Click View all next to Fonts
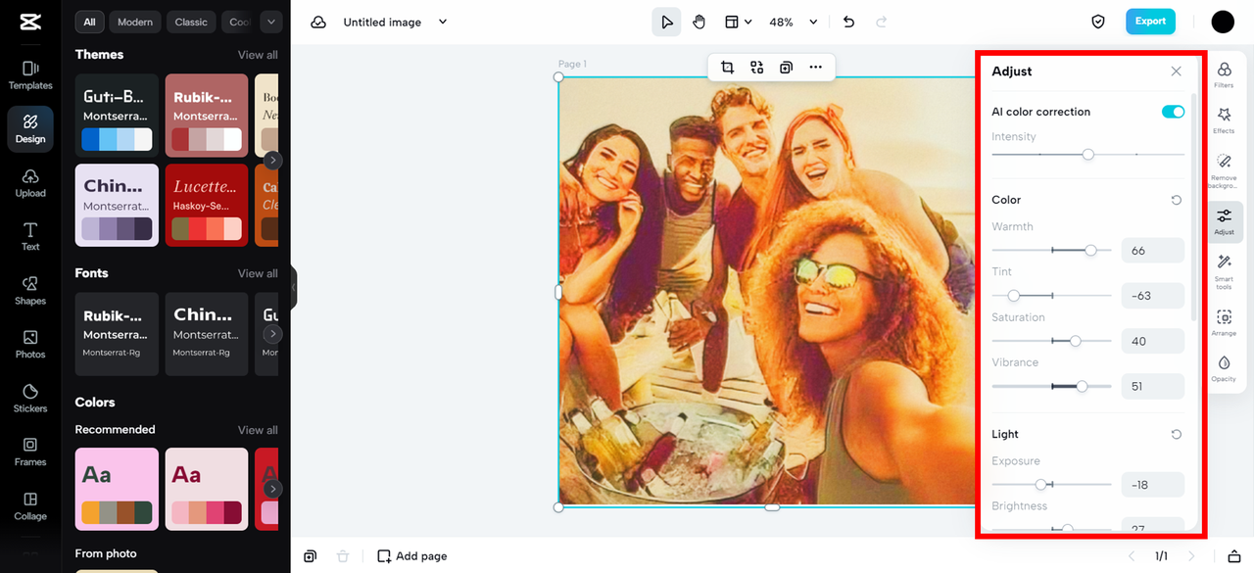Screen dimensions: 1254x573 [258, 273]
